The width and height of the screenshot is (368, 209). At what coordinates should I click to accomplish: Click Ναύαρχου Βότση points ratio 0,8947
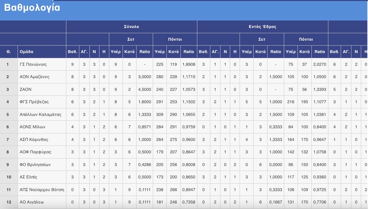(x=189, y=190)
